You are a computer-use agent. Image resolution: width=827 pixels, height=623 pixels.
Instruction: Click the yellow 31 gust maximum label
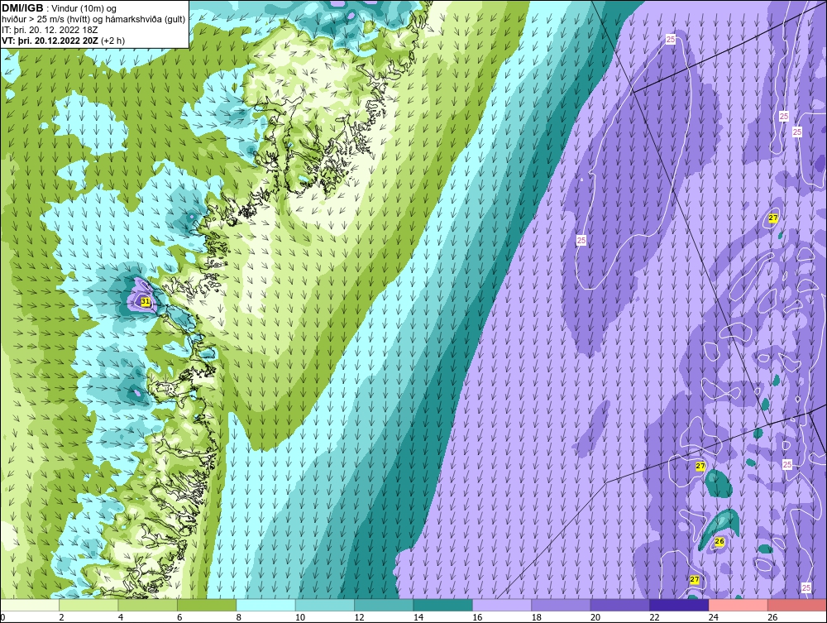pos(146,302)
